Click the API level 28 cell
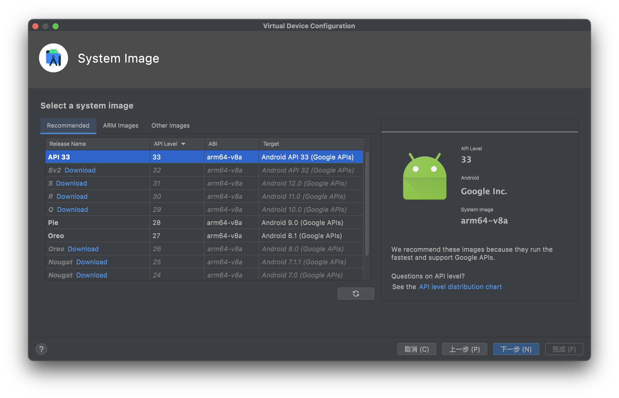 (177, 222)
